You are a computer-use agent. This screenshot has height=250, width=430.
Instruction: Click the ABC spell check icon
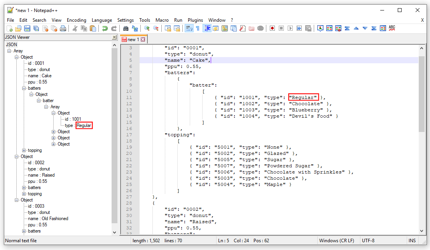(392, 28)
